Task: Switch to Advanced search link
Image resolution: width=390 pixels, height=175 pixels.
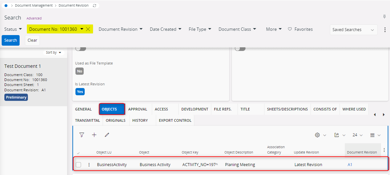Action: tap(34, 18)
